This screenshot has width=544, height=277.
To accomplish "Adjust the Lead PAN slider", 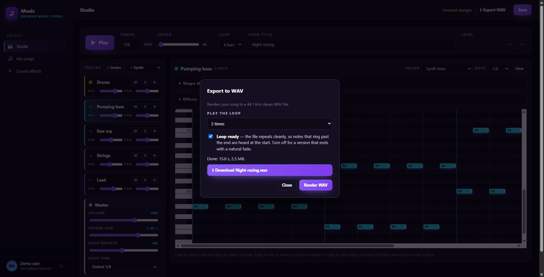I will [x=147, y=189].
